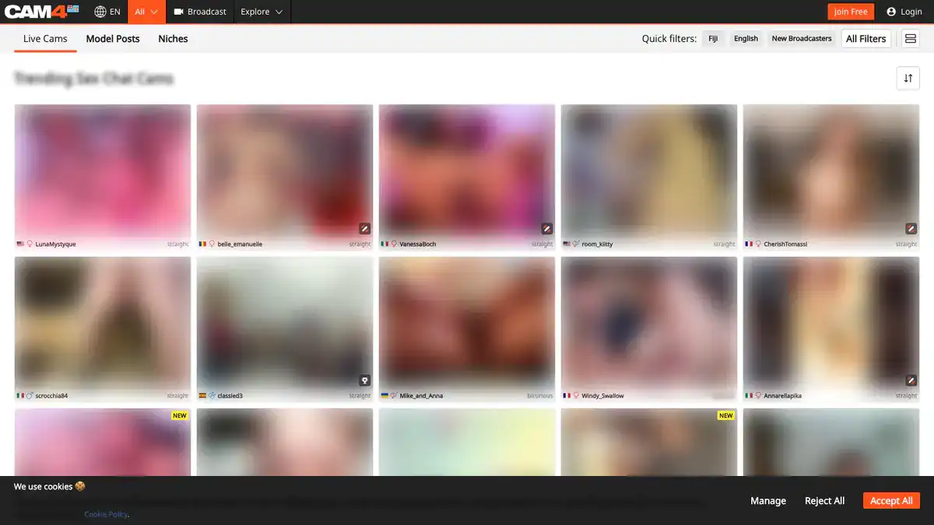This screenshot has width=934, height=525.
Task: Click the trophy icon on classied3 card
Action: 365,380
